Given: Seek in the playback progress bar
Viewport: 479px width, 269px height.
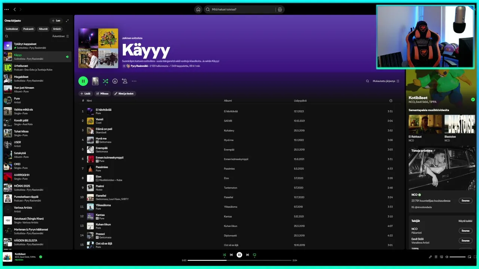Looking at the screenshot, I should (239, 260).
